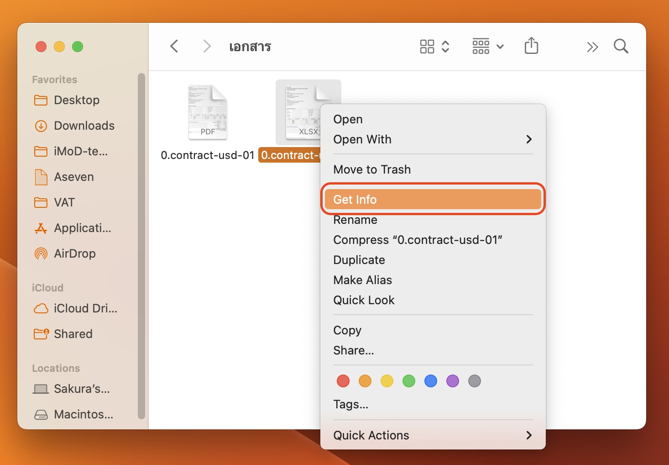
Task: Apply the blue tag color
Action: coord(431,381)
